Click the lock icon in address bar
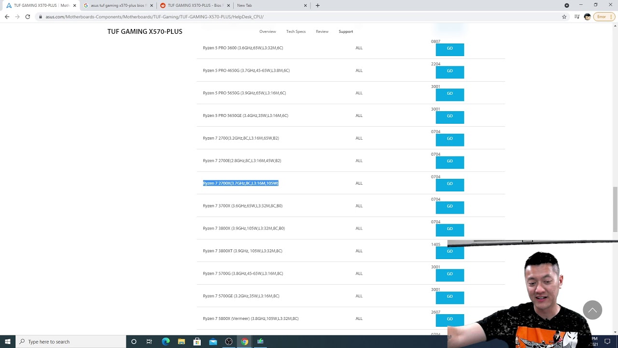Image resolution: width=618 pixels, height=348 pixels. coord(41,16)
